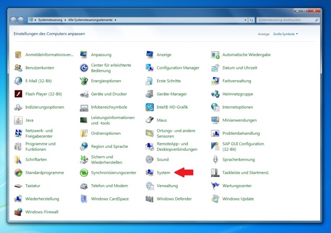This screenshot has width=331, height=233.
Task: Click the Systemsteuerung breadcrumb
Action: pos(50,20)
